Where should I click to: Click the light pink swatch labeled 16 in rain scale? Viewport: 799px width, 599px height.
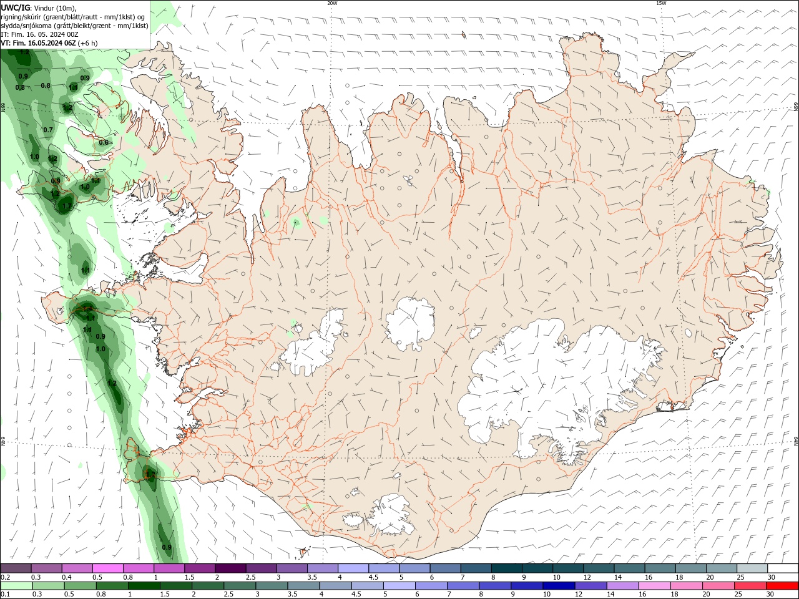click(x=654, y=586)
